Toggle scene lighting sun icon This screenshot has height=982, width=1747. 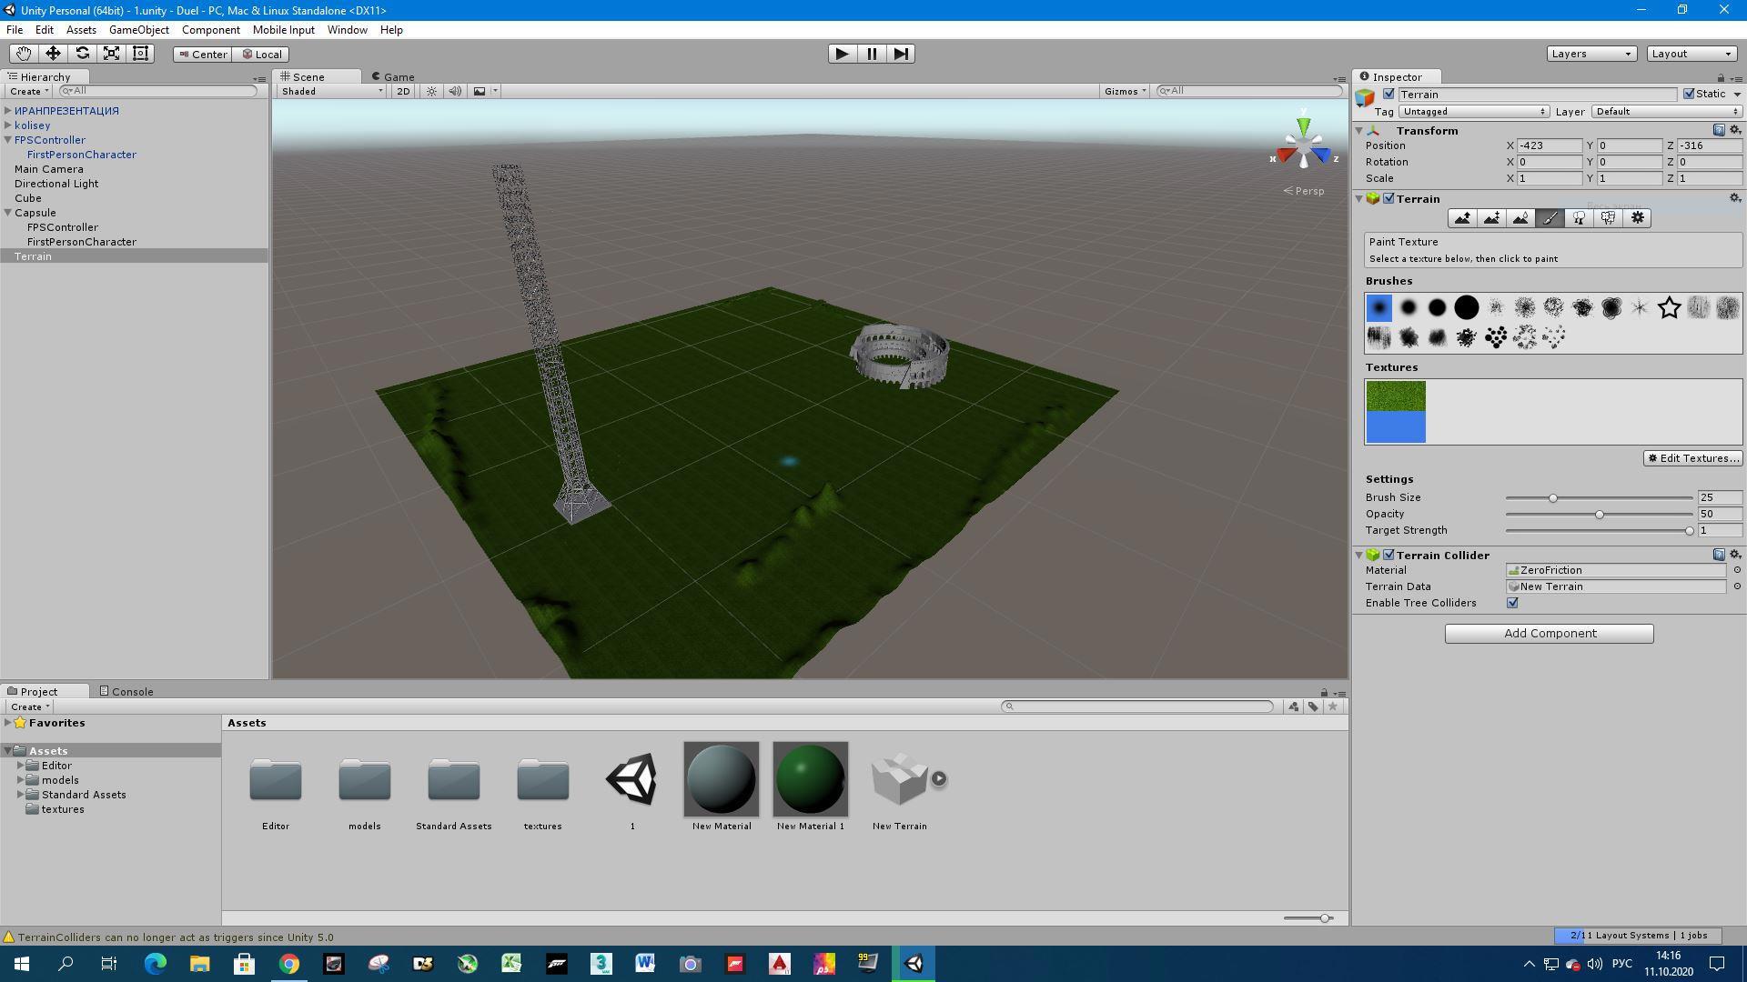tap(431, 91)
